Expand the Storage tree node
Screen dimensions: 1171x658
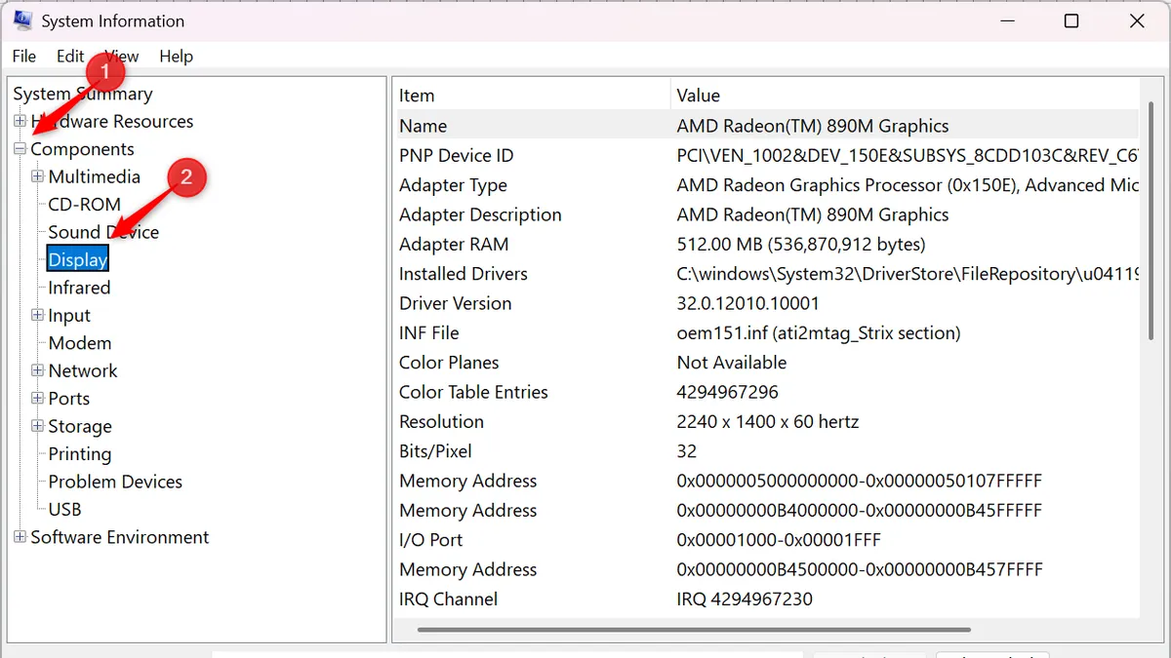pos(37,426)
